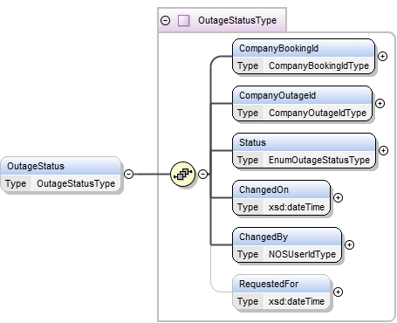Viewport: 397px width, 323px height.
Task: Click the NOSUserIdType type value
Action: [302, 254]
